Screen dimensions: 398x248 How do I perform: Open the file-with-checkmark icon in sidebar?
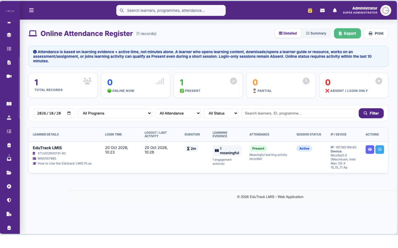pos(9,214)
